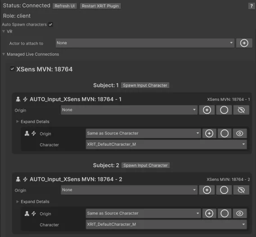Toggle eye visibility for Subject 2 output character
The image size is (256, 237).
pyautogui.click(x=240, y=213)
